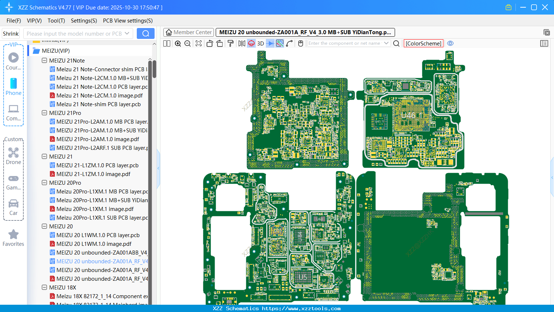Select the zoom in tool

tap(178, 43)
